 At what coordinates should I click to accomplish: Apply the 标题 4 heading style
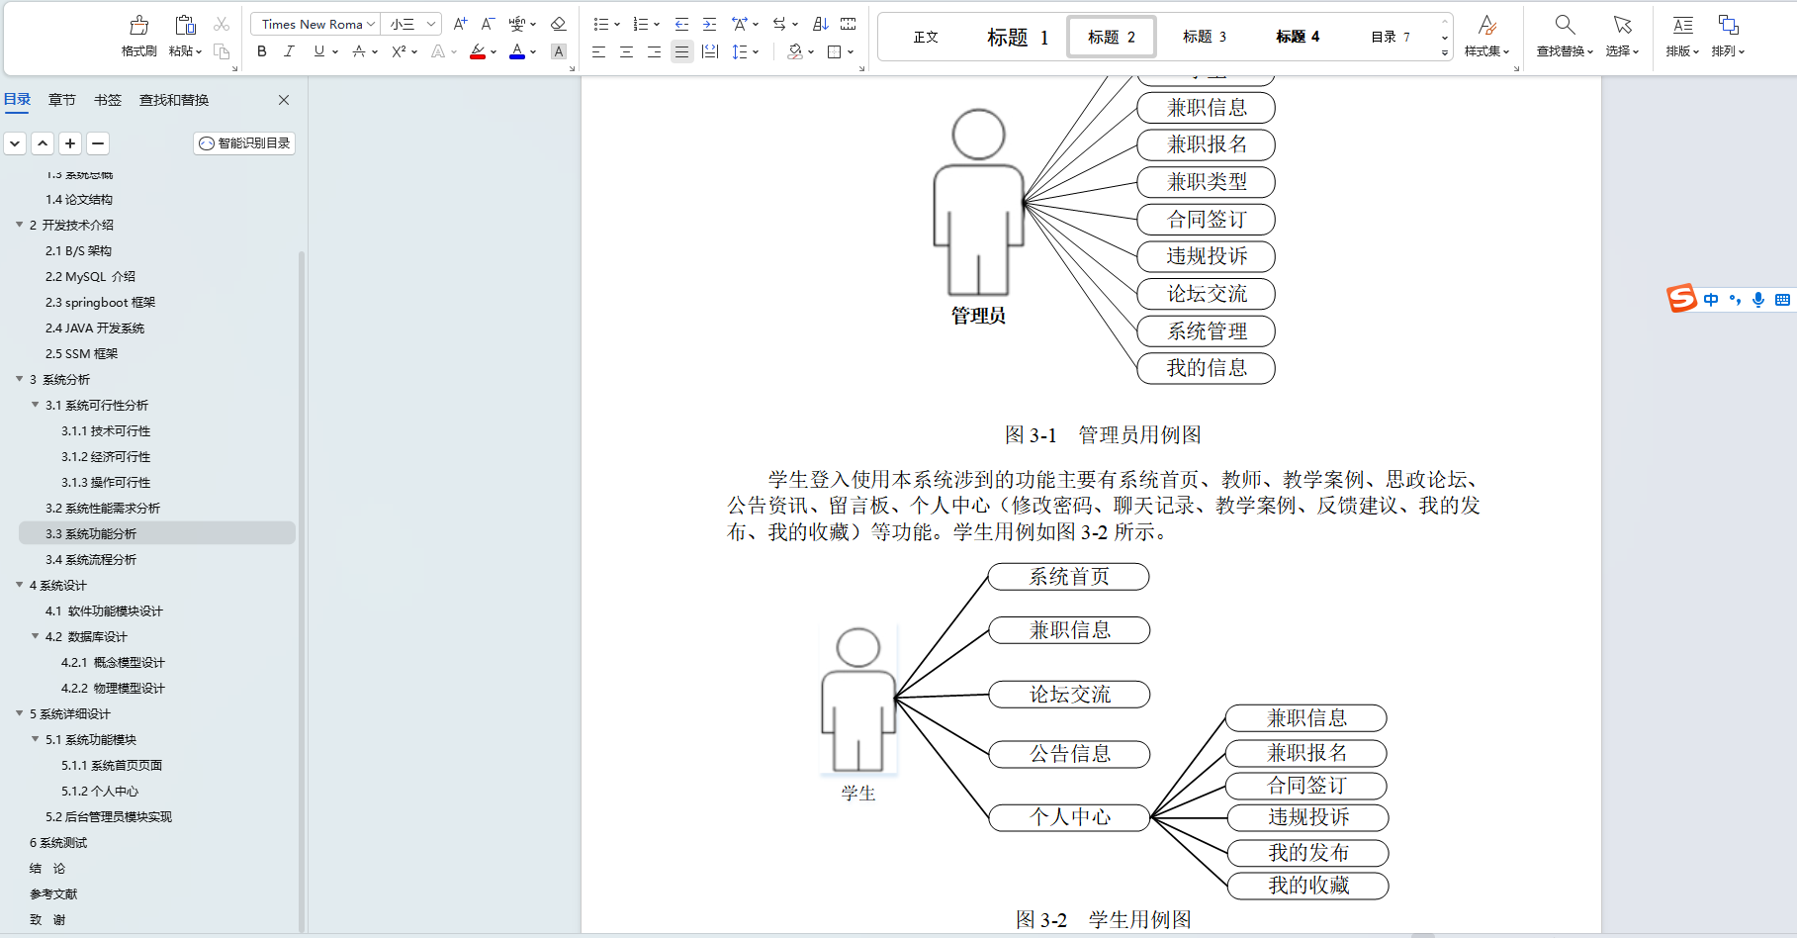(1298, 38)
